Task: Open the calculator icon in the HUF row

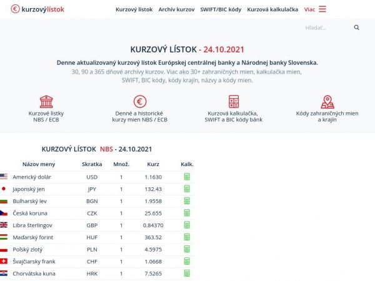Action: [x=187, y=237]
